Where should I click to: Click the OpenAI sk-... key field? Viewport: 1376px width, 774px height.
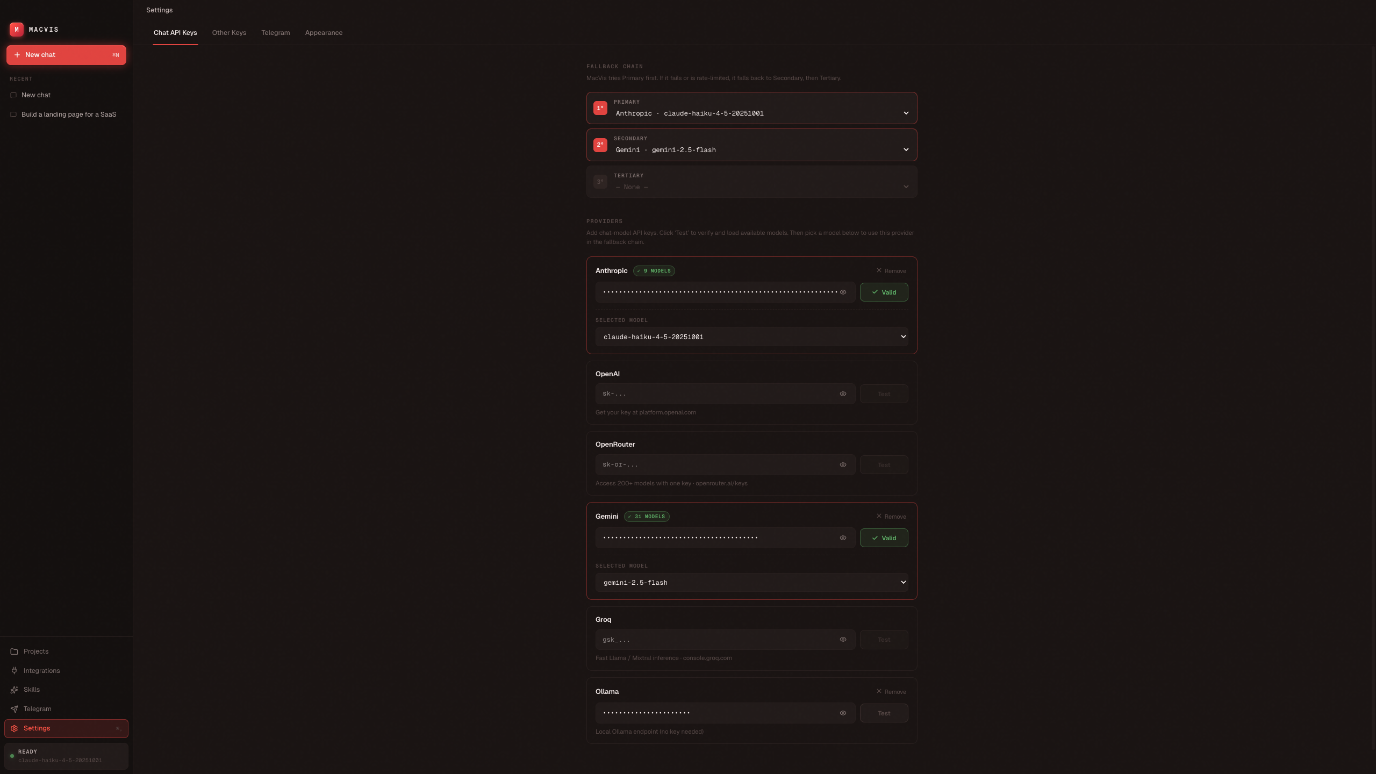(x=725, y=394)
